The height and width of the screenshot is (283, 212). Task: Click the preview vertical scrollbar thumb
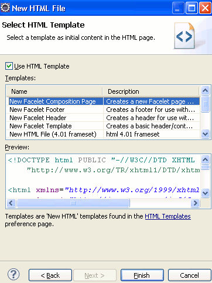pos(205,167)
